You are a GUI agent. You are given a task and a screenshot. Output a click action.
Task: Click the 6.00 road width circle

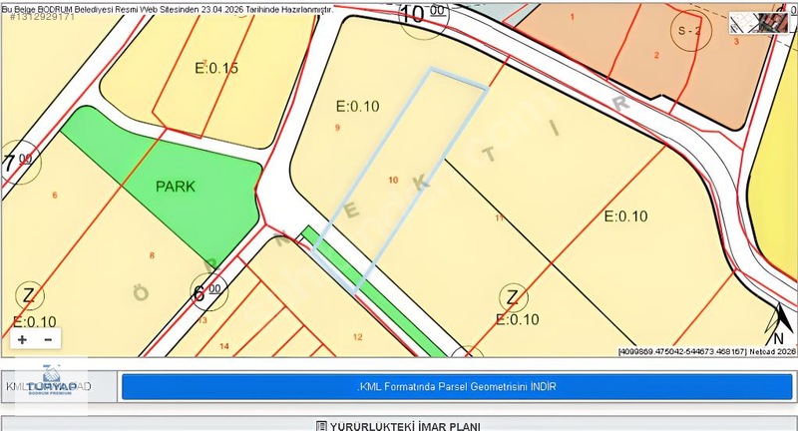[208, 292]
